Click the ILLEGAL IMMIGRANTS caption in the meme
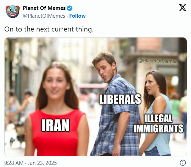191x167 pixels. 158,123
